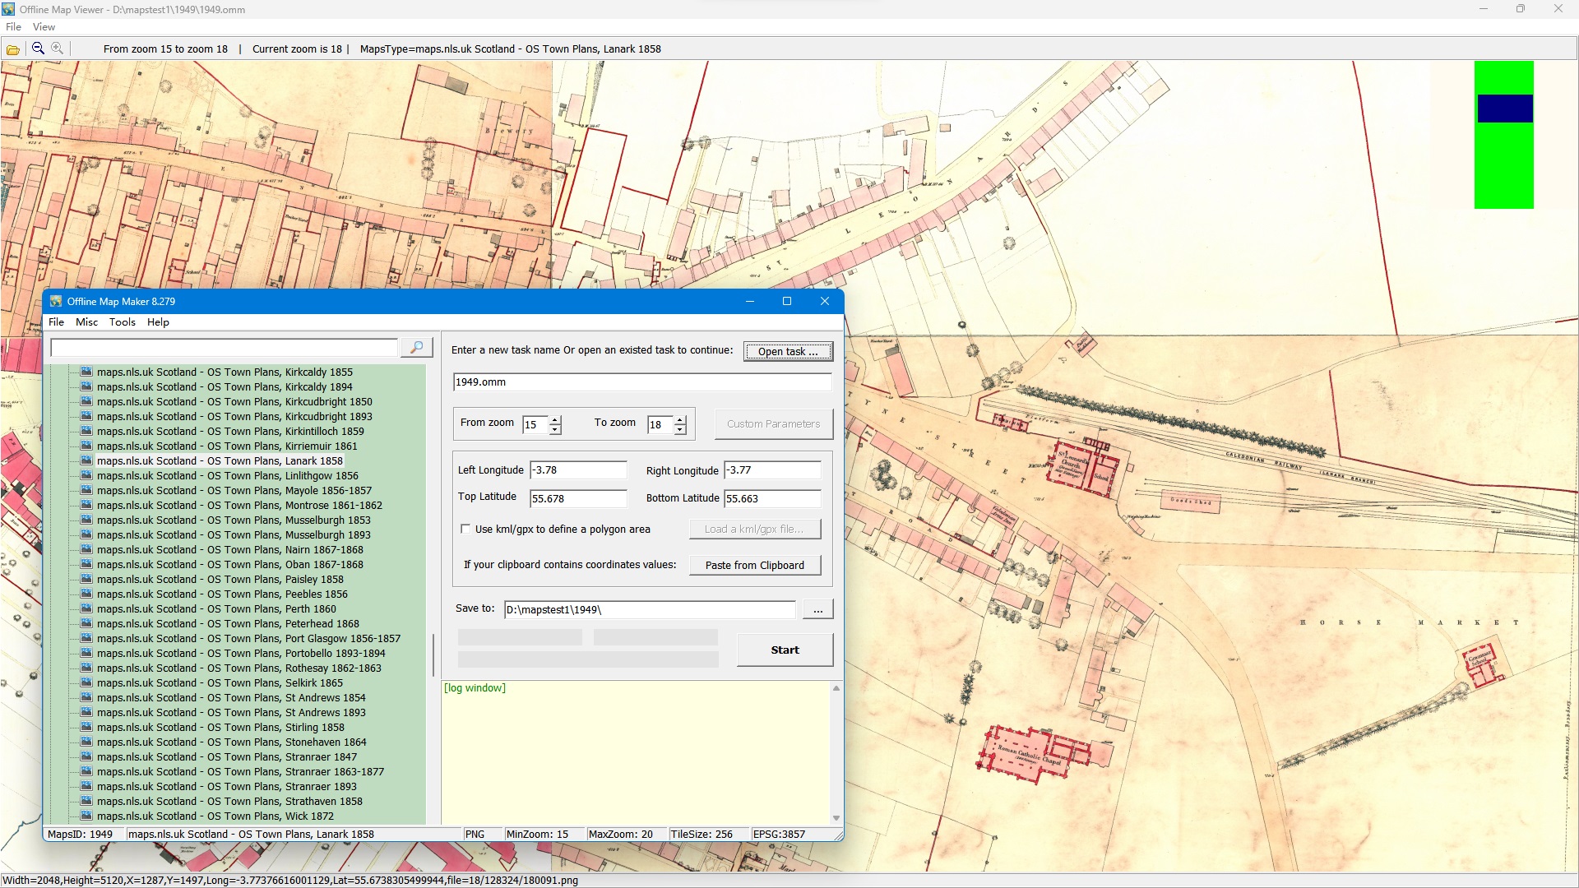Click the log window scroll up arrow
This screenshot has width=1579, height=888.
click(836, 688)
